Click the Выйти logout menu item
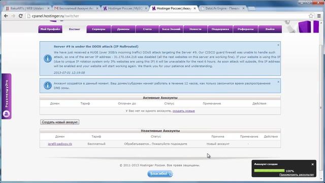 pos(270,29)
